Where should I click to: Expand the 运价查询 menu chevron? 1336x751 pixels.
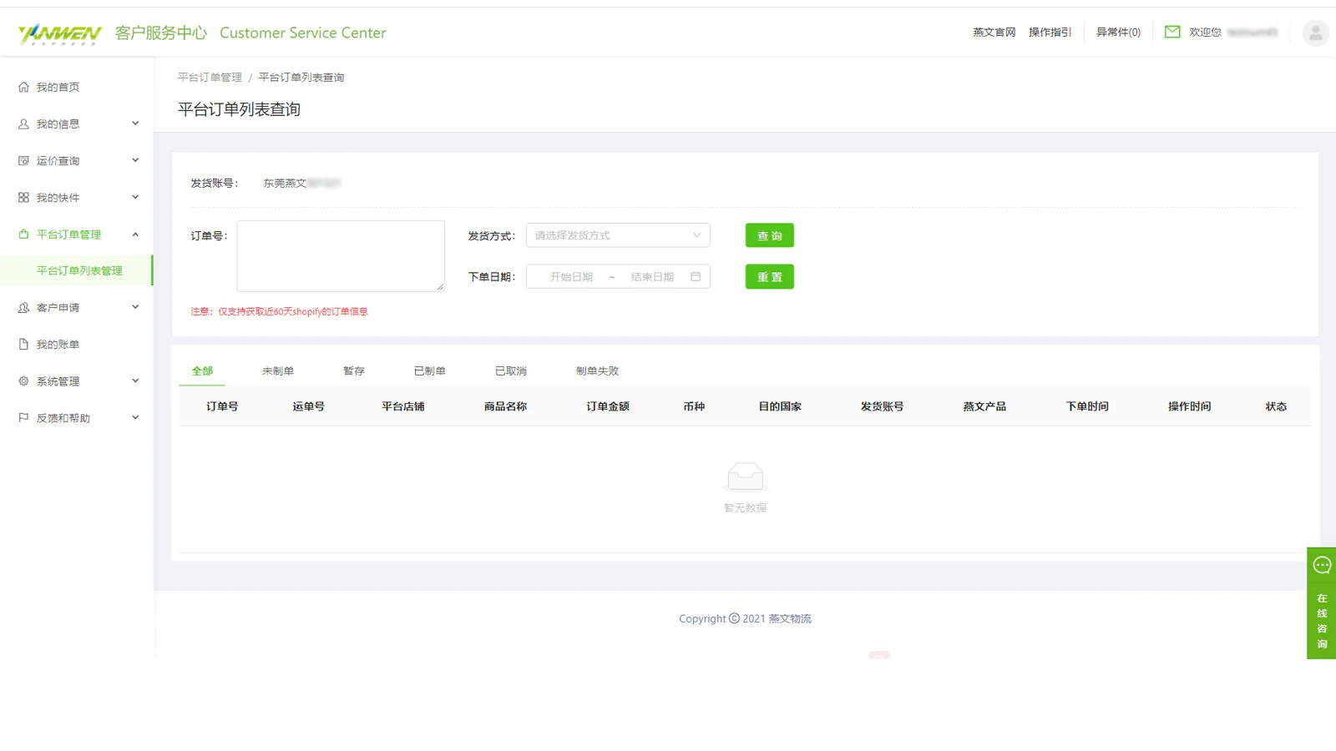point(135,160)
